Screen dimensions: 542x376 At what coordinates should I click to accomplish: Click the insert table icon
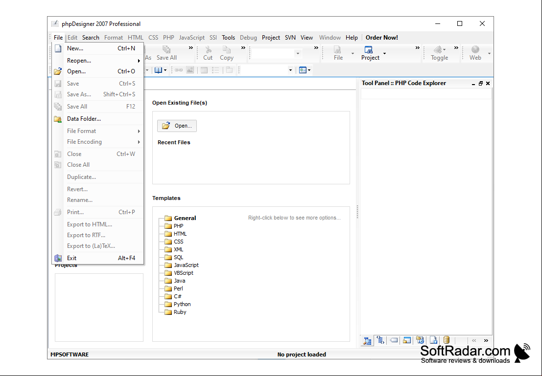[204, 70]
